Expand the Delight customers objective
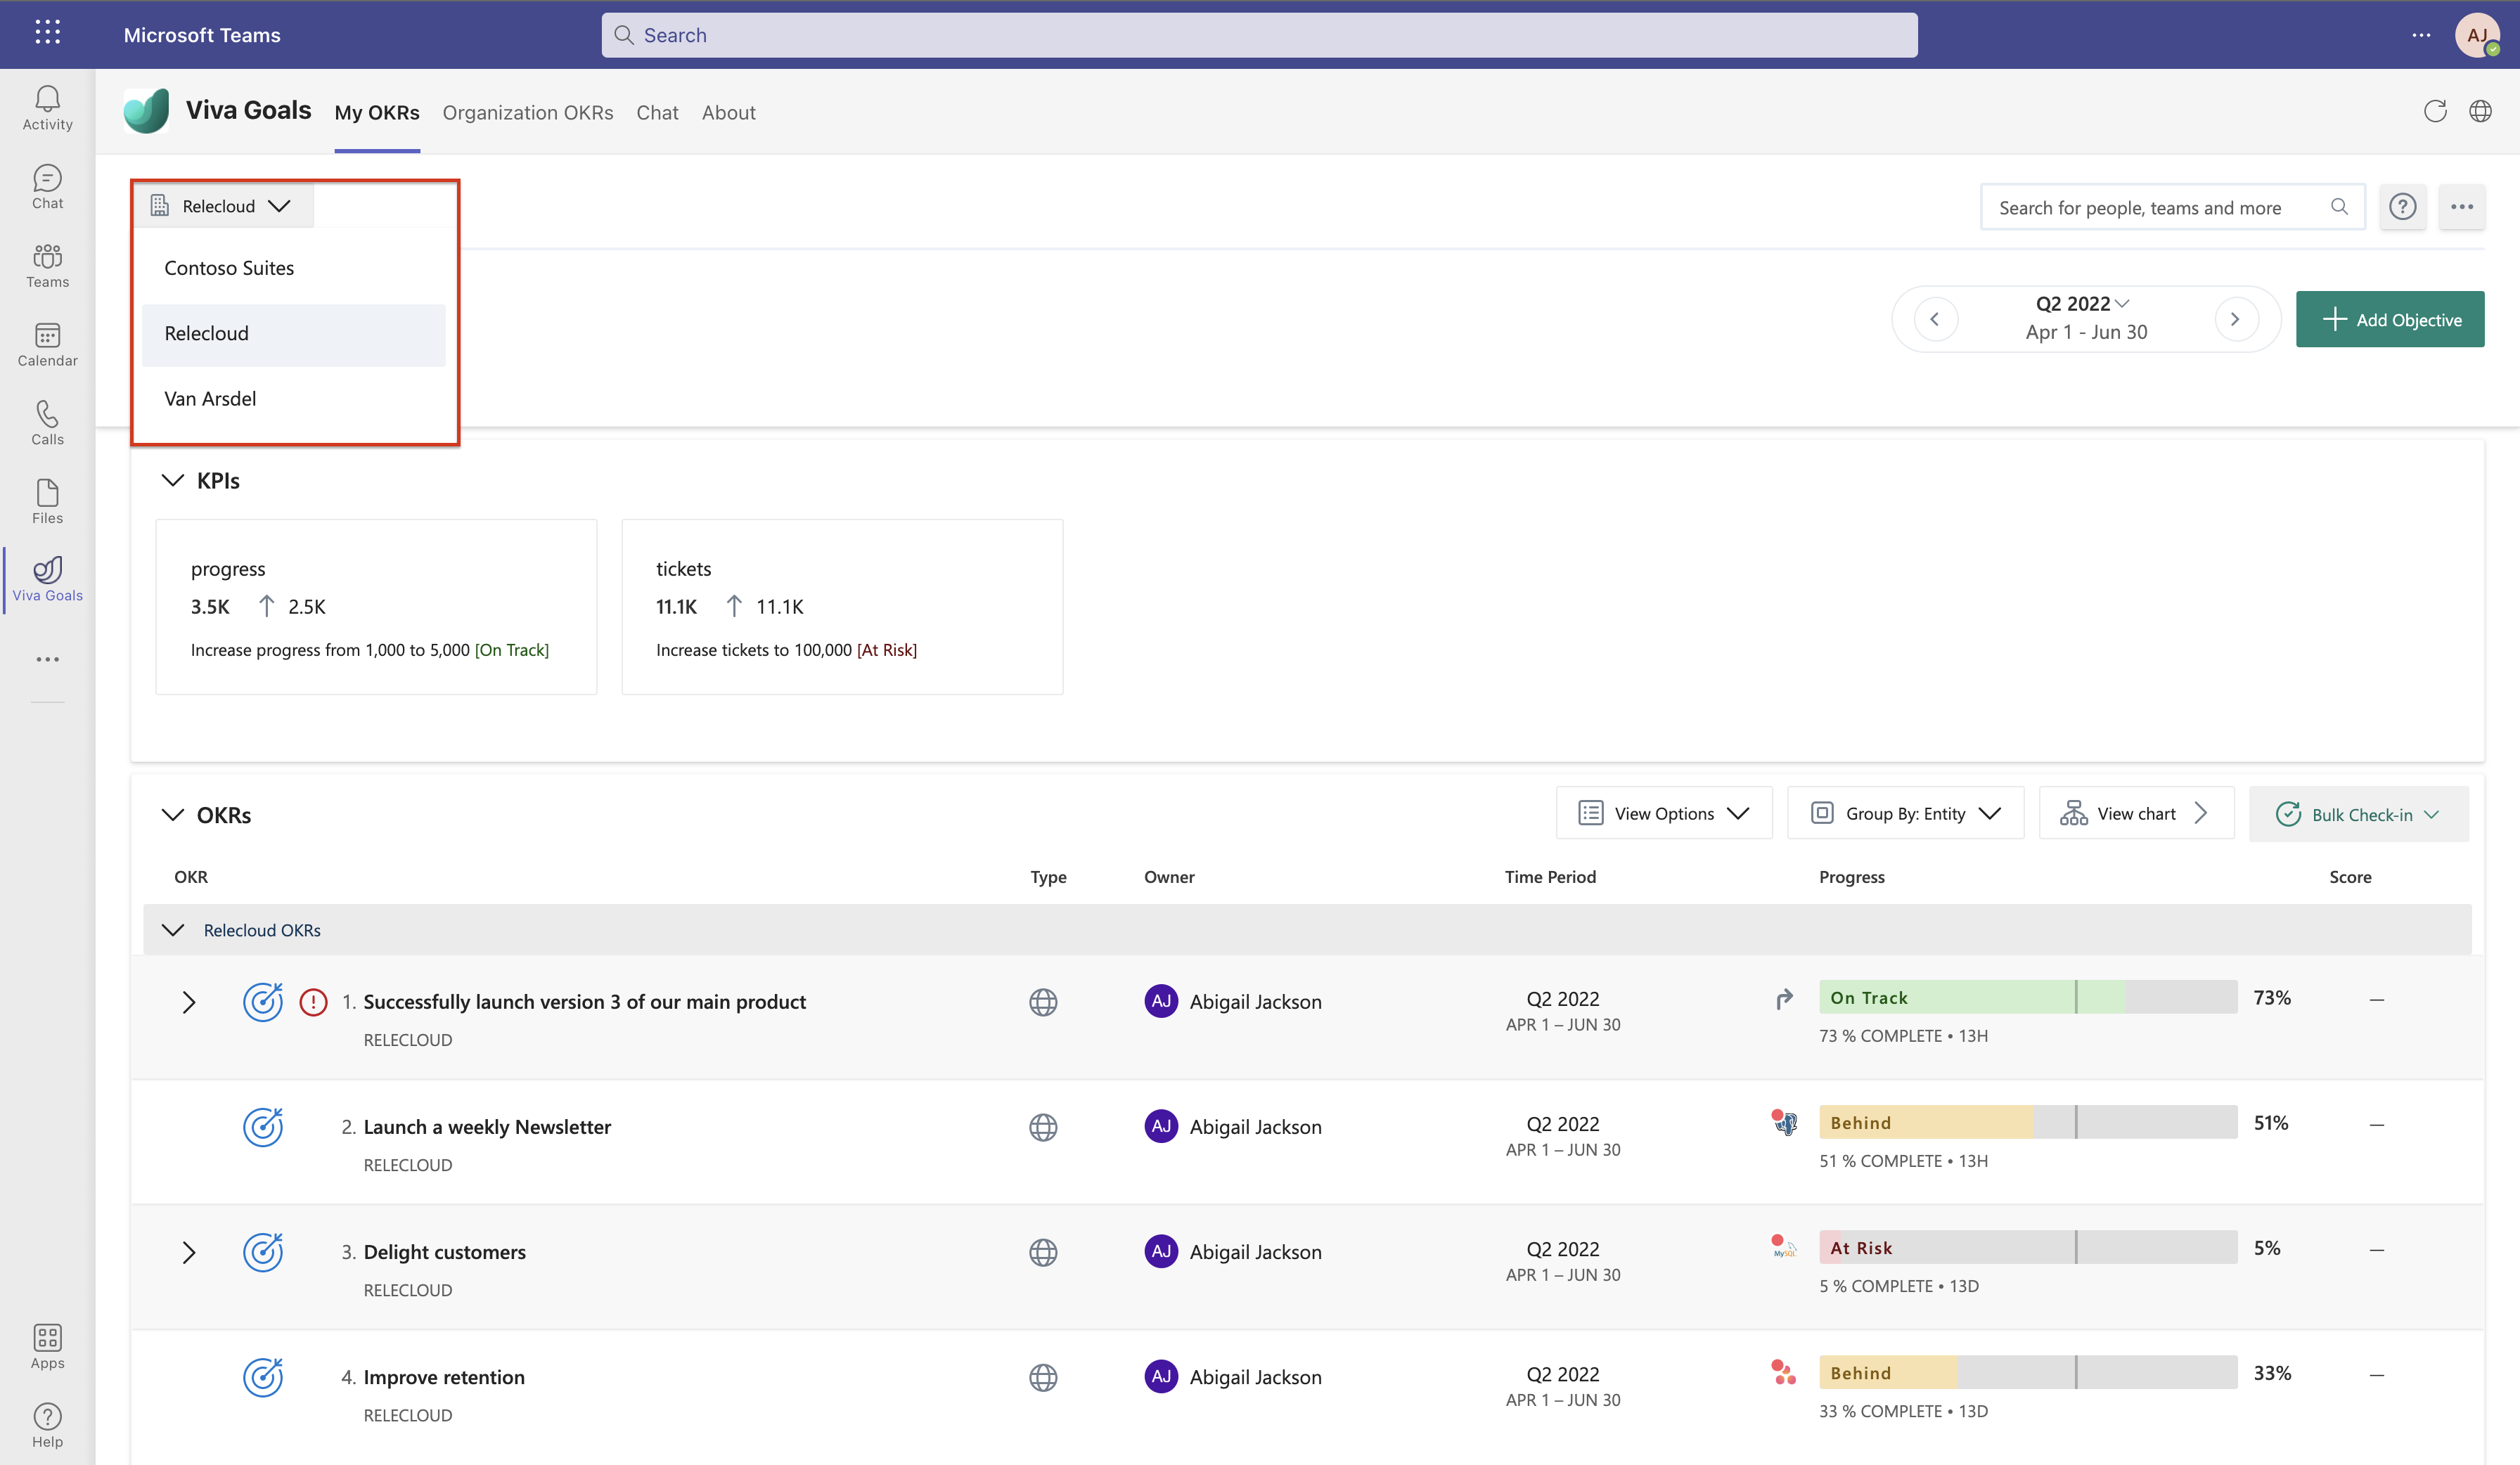 pos(188,1252)
